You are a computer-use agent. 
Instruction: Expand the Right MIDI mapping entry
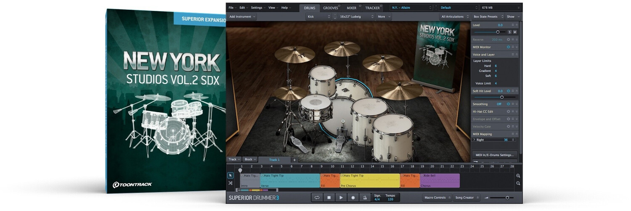[474, 140]
